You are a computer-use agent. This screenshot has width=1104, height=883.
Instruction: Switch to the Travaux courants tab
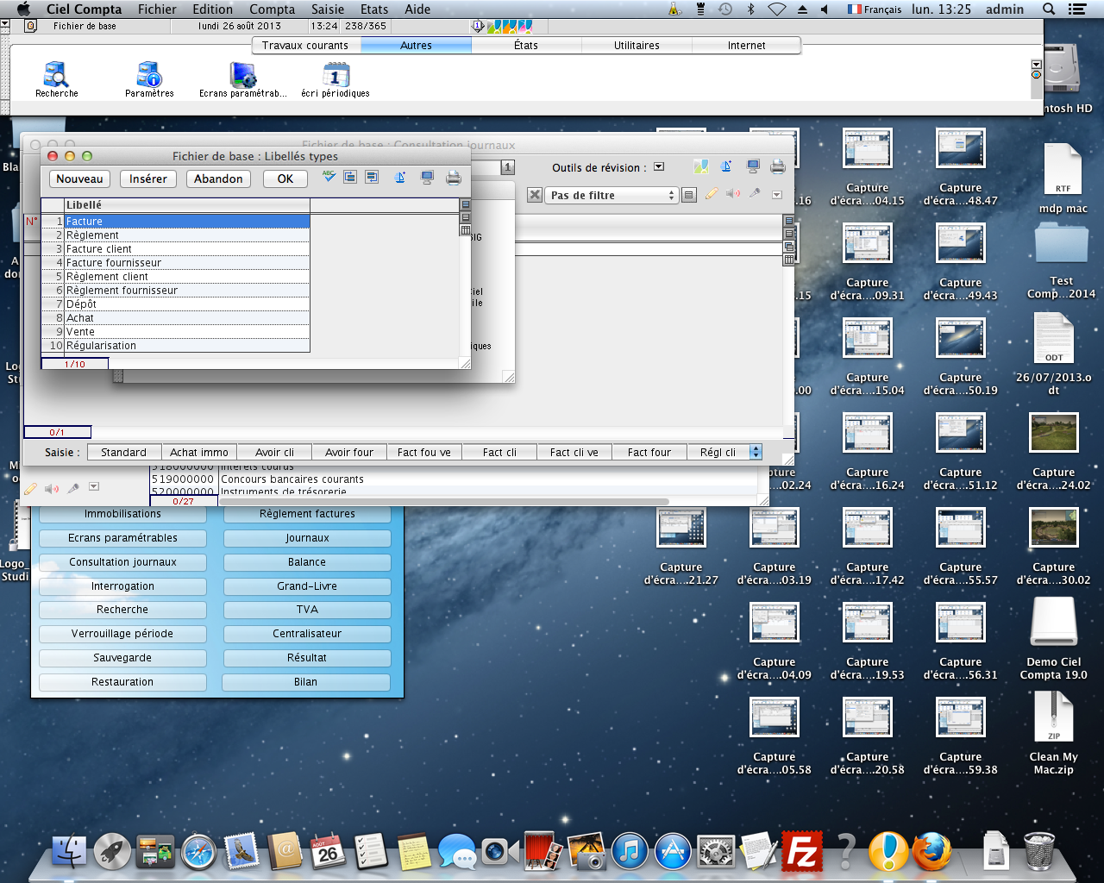click(305, 45)
